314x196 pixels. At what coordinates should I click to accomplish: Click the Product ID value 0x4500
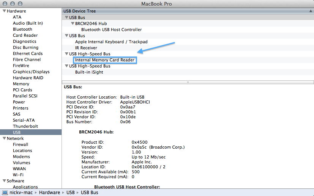pyautogui.click(x=140, y=142)
